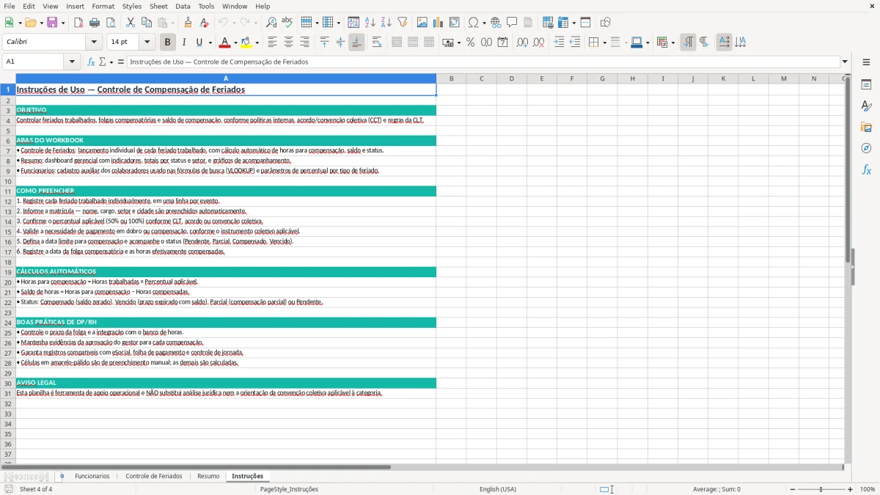Click zoom in plus button
Viewport: 880px width, 495px height.
point(851,489)
